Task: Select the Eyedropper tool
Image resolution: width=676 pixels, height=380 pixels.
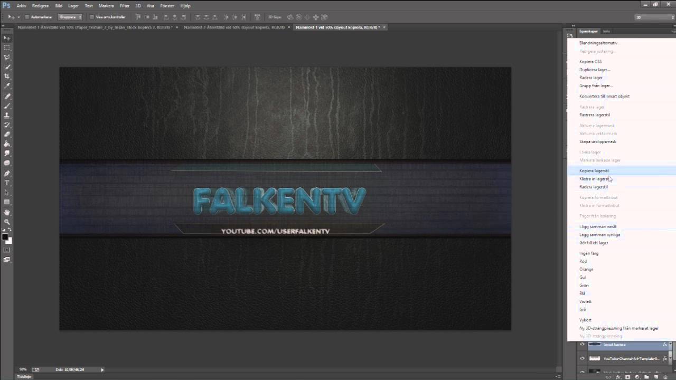Action: (7, 86)
